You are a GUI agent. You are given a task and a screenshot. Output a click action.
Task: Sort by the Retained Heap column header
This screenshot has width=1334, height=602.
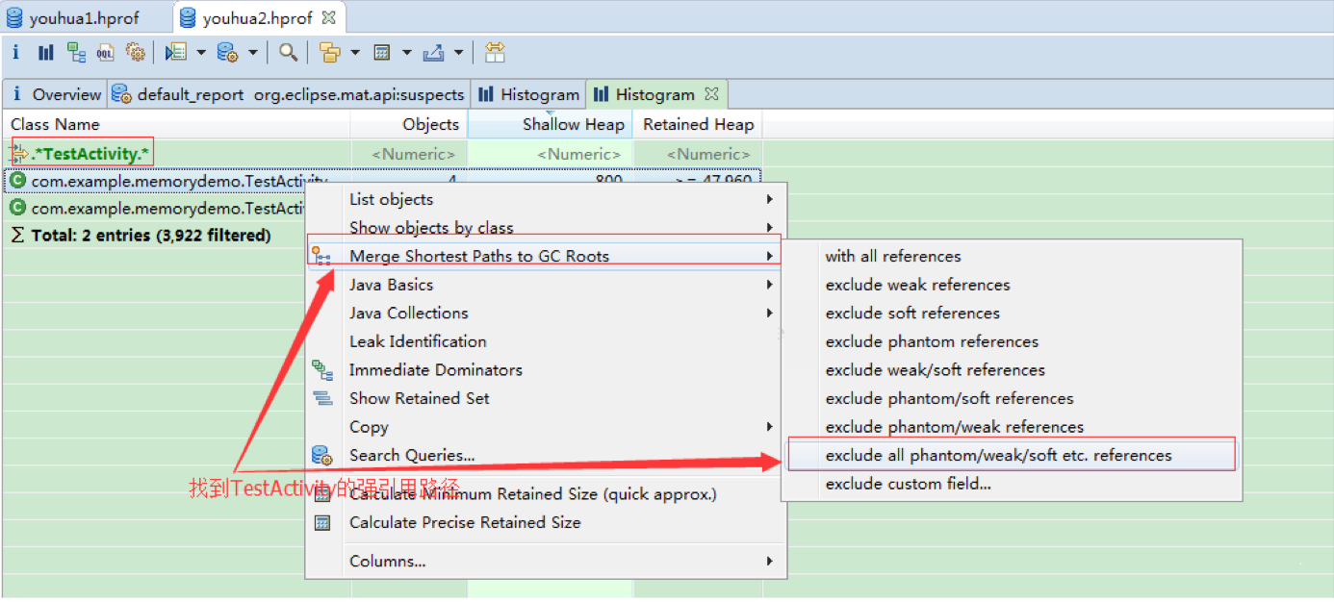[698, 124]
